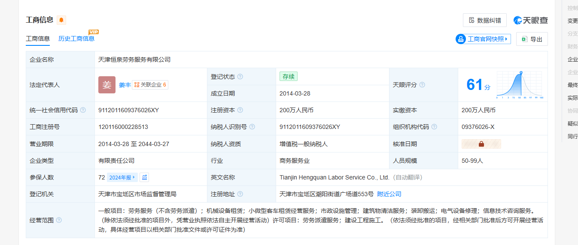Image resolution: width=578 pixels, height=245 pixels.
Task: Click the question mark icon beside 天眼评分
Action: pyautogui.click(x=422, y=85)
